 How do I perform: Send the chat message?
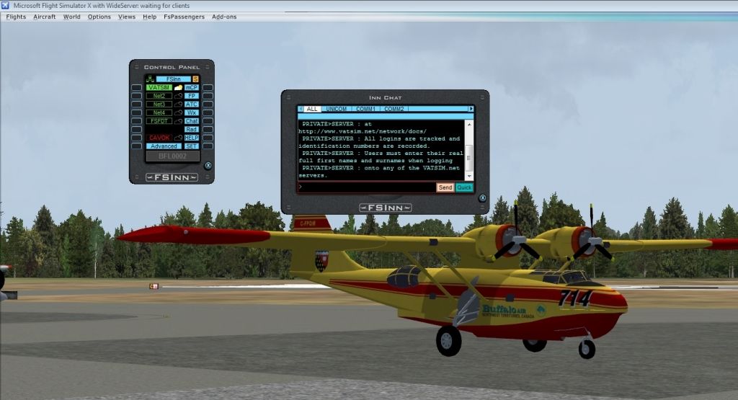pos(445,187)
